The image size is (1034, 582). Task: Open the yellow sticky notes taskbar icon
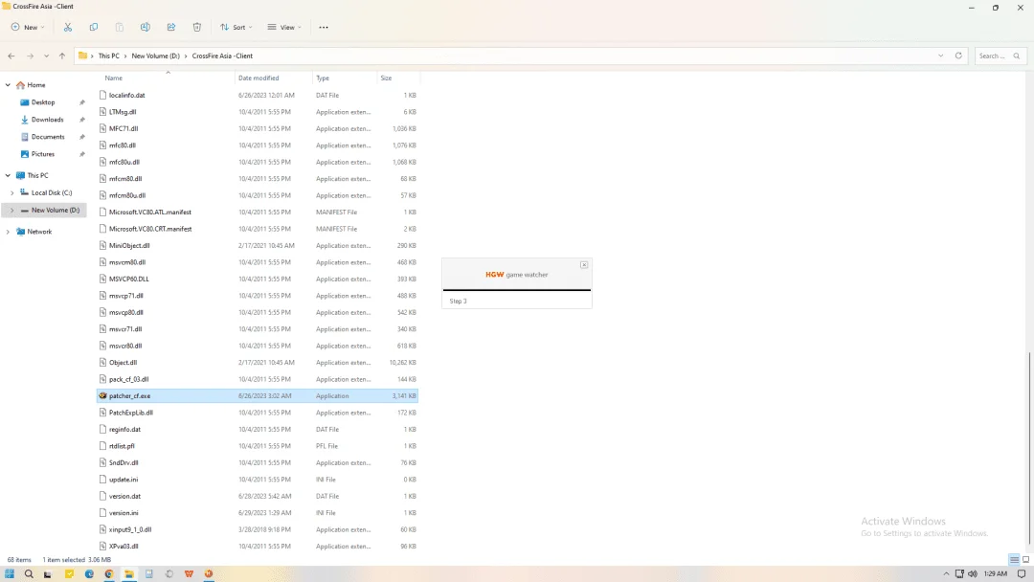coord(69,574)
